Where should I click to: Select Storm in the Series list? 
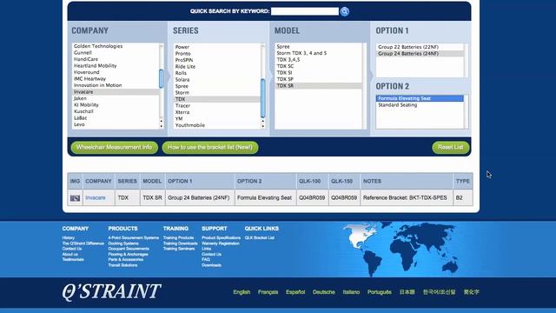[x=182, y=93]
